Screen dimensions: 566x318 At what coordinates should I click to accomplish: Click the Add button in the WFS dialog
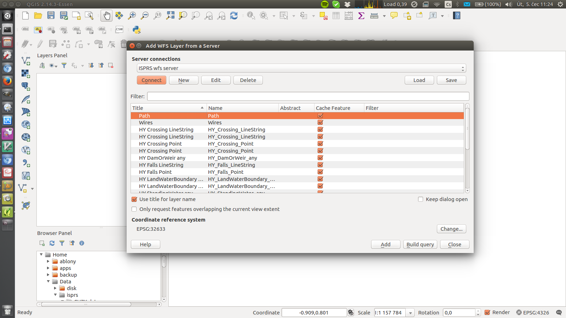tap(386, 245)
